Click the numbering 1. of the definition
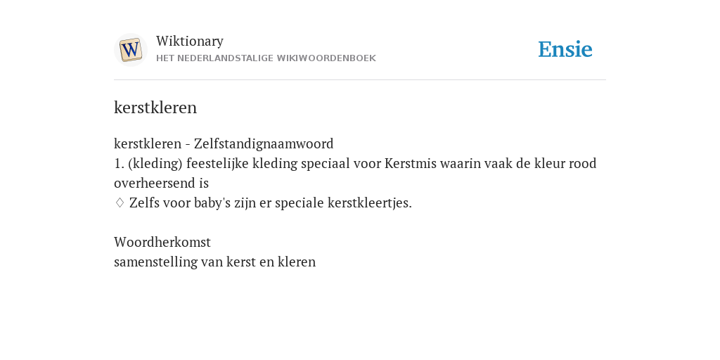This screenshot has height=360, width=720. click(x=119, y=163)
